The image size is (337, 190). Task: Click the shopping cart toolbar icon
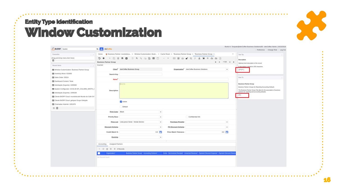(x=204, y=58)
